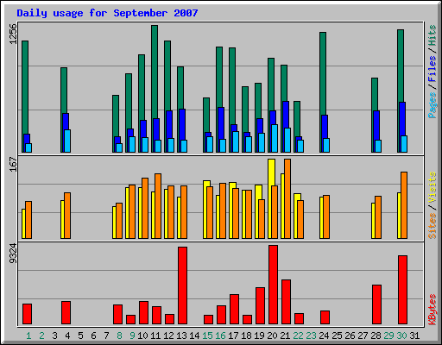
Task: Click day label 24 on the axis
Action: point(324,336)
